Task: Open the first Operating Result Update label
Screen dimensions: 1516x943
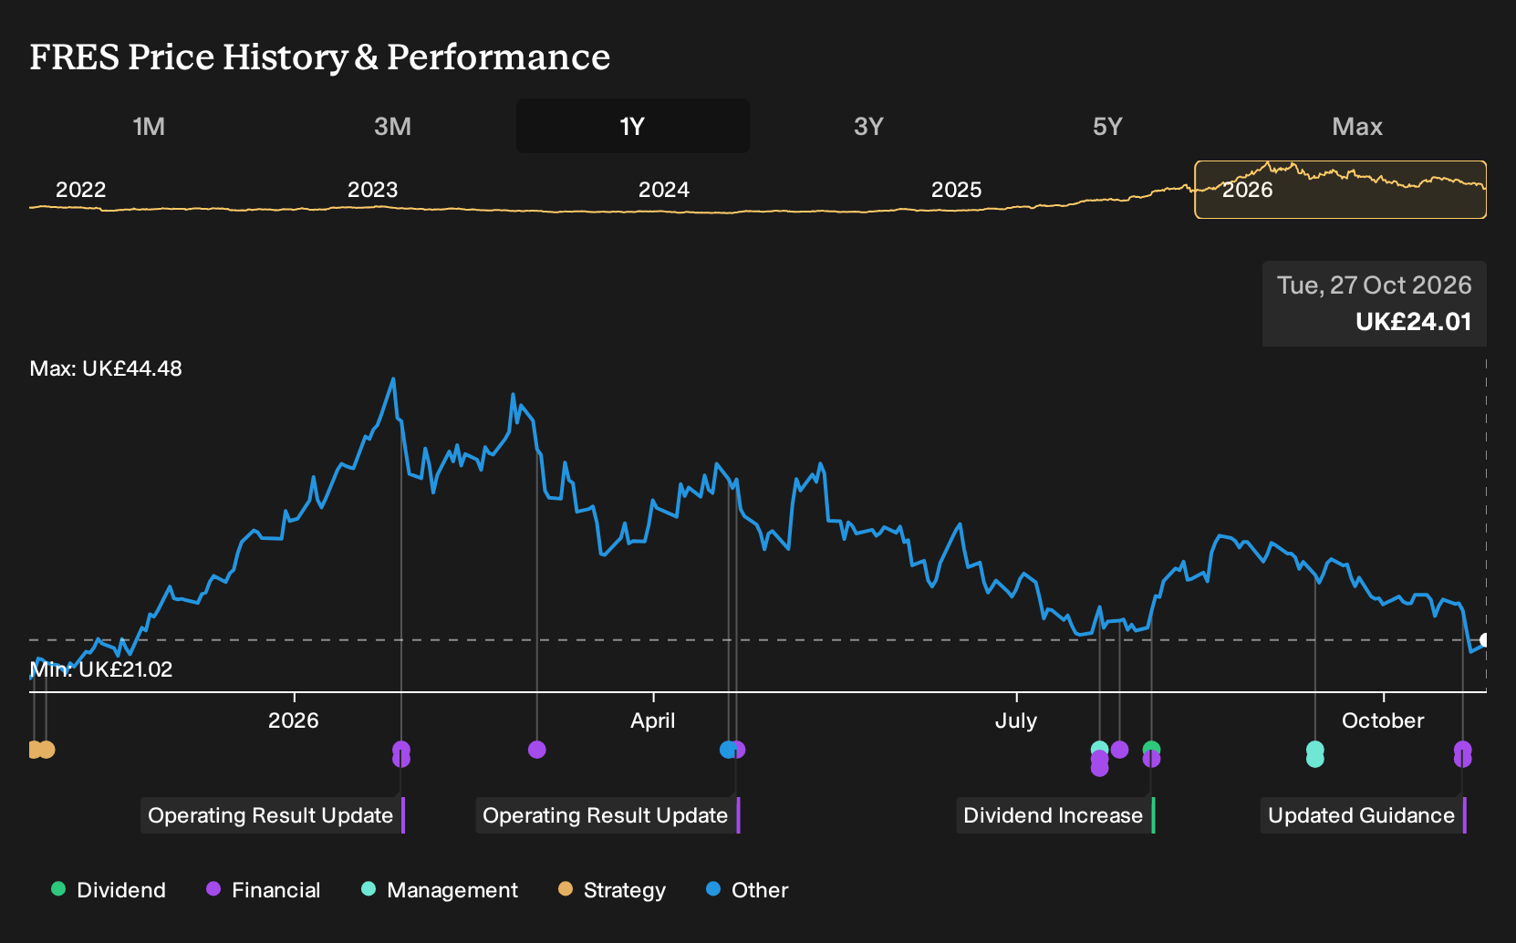Action: tap(273, 815)
